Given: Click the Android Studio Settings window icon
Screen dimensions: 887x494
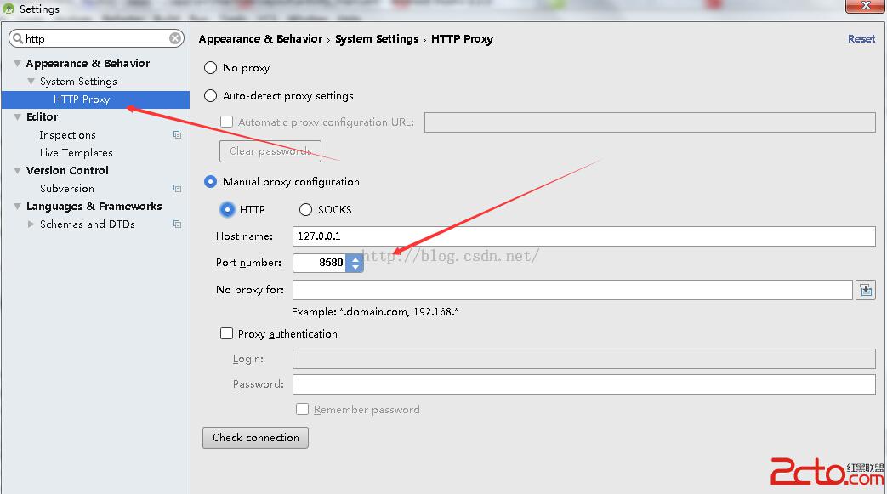Looking at the screenshot, I should [x=9, y=9].
